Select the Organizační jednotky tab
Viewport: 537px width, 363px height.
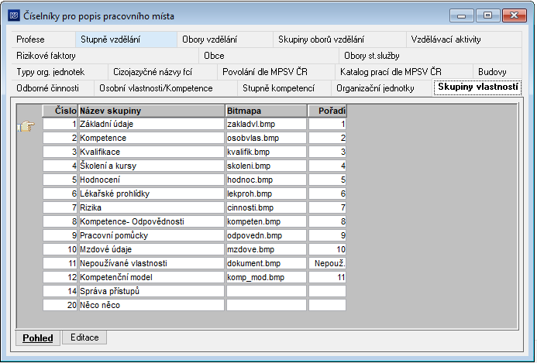(381, 88)
